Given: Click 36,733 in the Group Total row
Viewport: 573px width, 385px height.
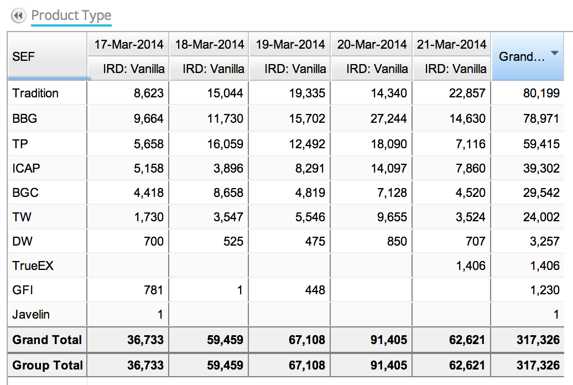Looking at the screenshot, I should point(145,365).
